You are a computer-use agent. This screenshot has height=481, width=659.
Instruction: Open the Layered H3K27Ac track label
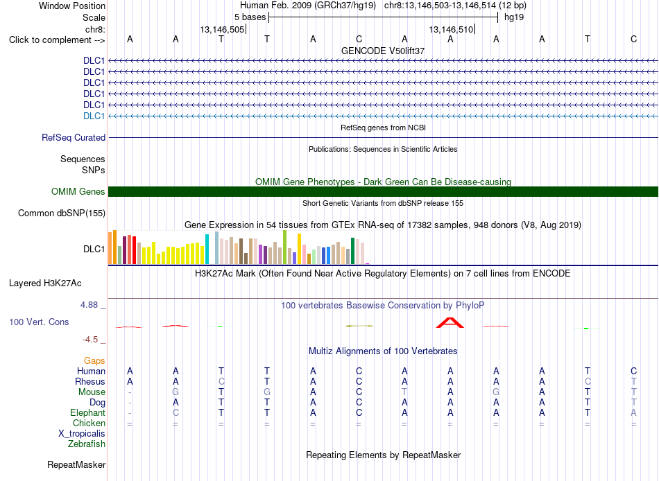[45, 283]
